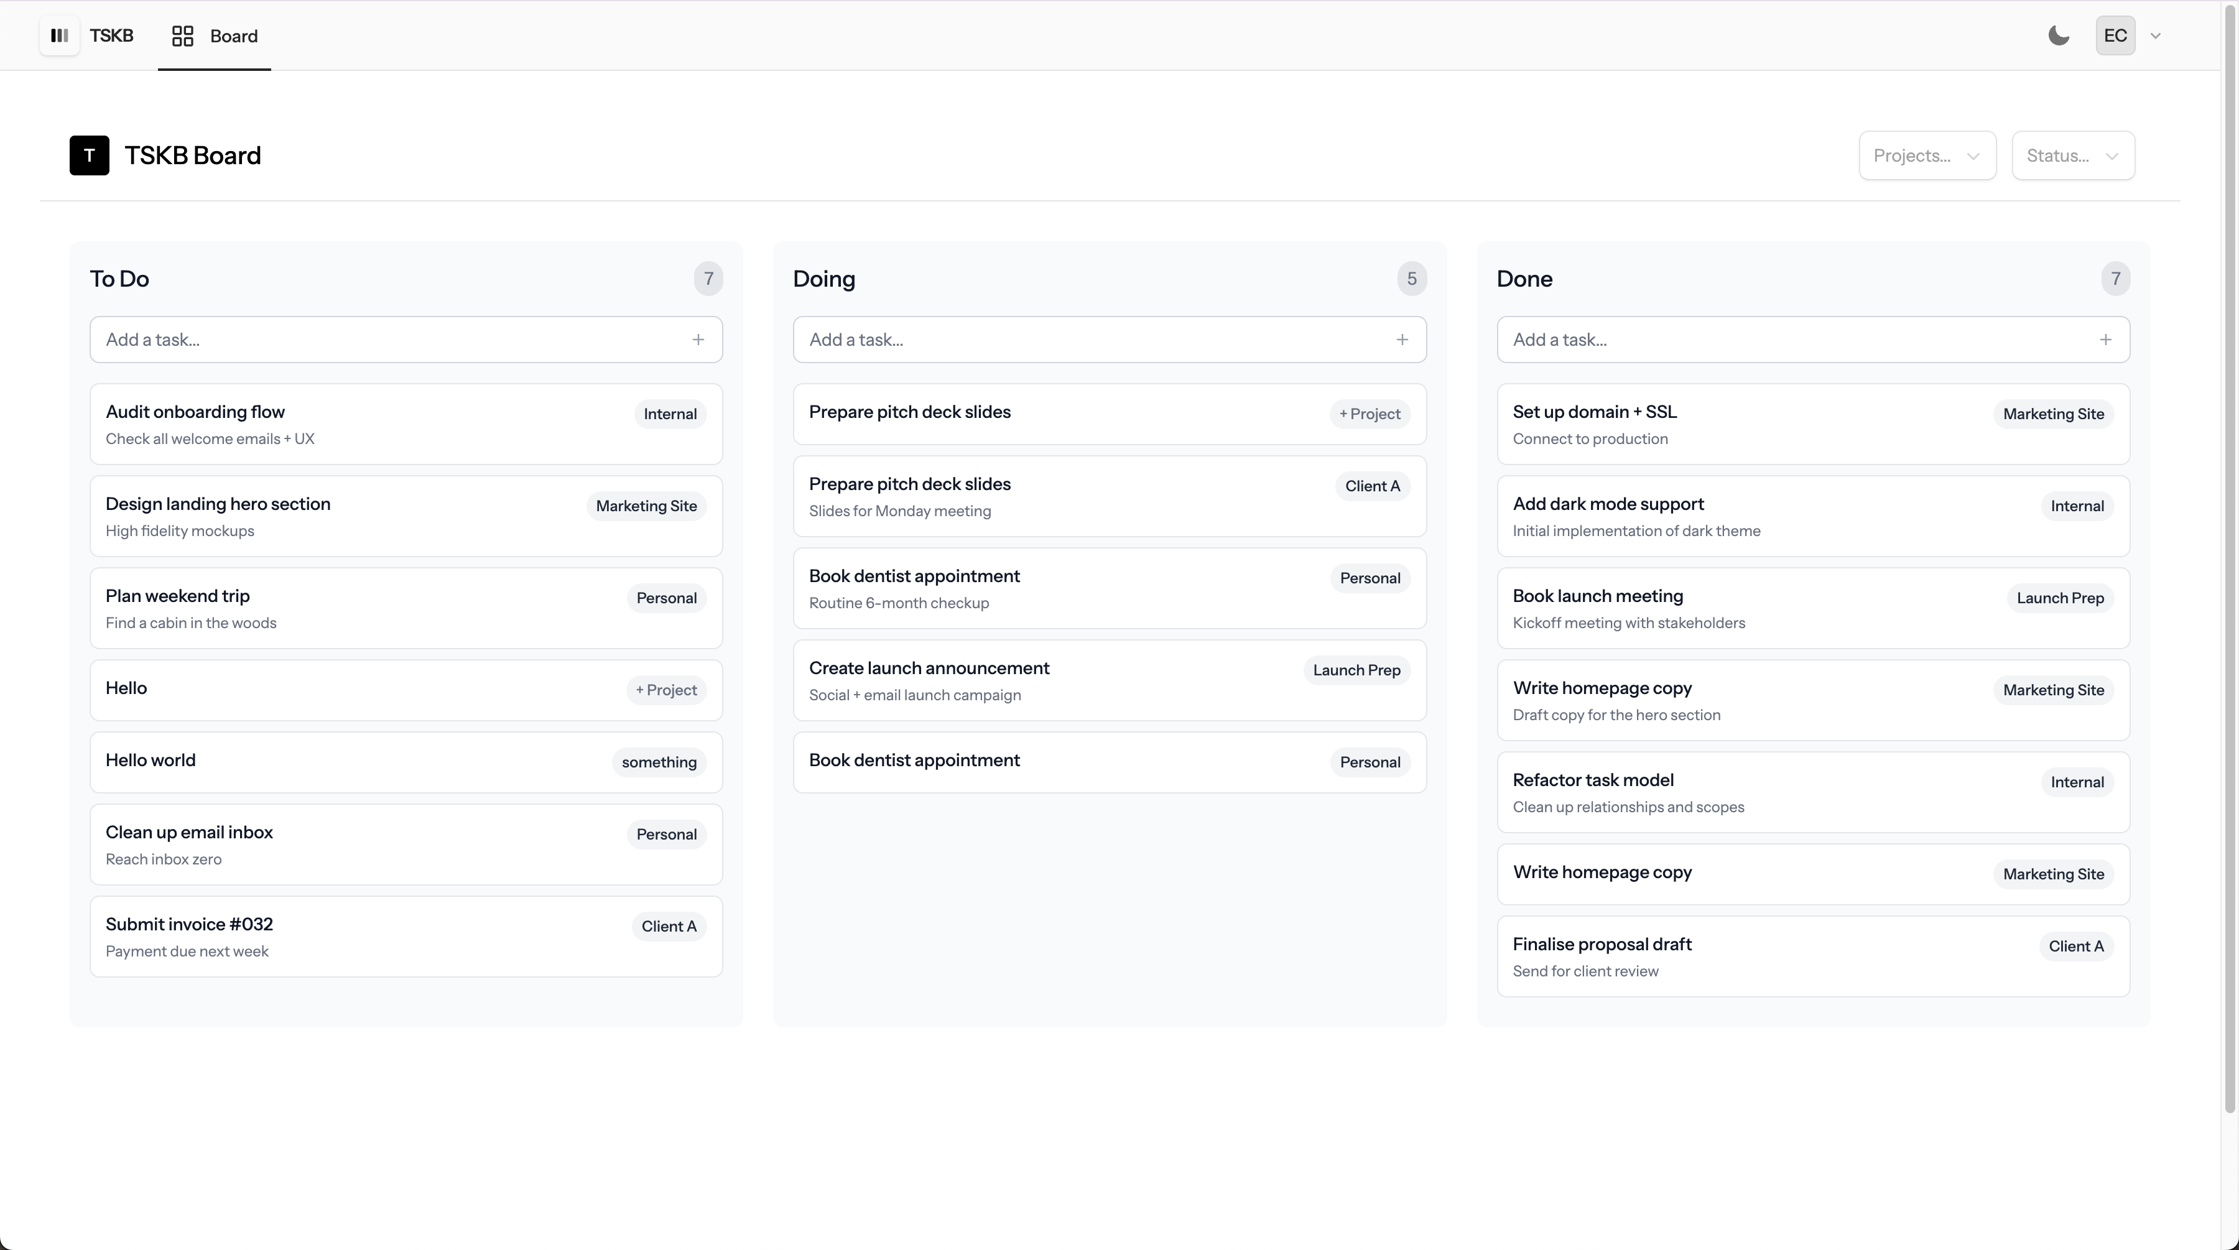Focus the Doing 'Add a task...' input
The width and height of the screenshot is (2239, 1250).
(x=1109, y=340)
